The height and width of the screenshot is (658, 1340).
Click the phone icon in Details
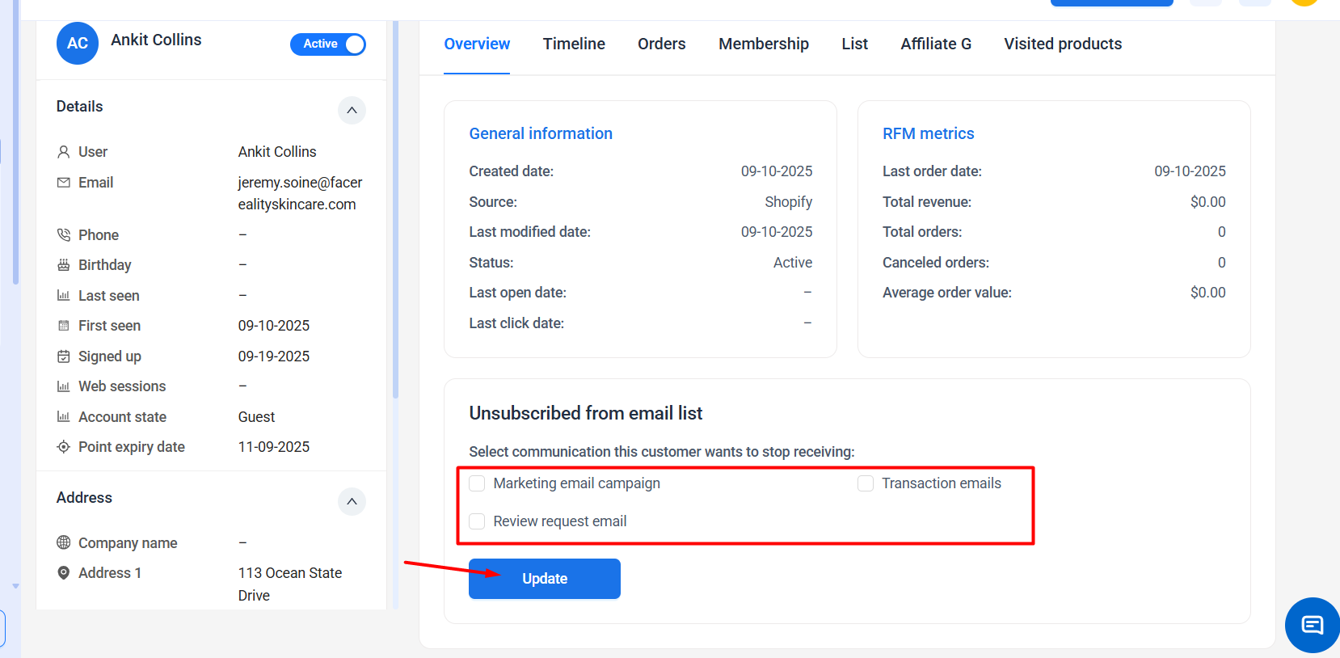click(x=64, y=235)
